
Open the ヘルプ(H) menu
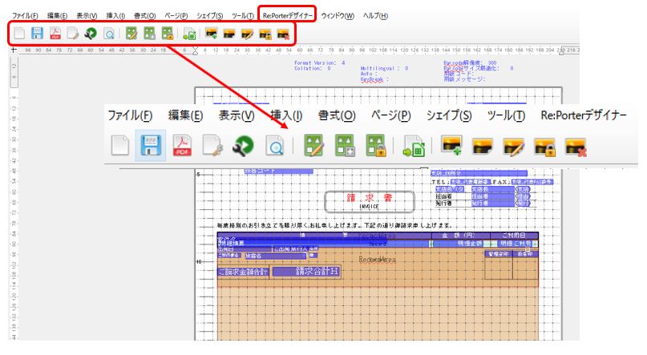coord(375,16)
